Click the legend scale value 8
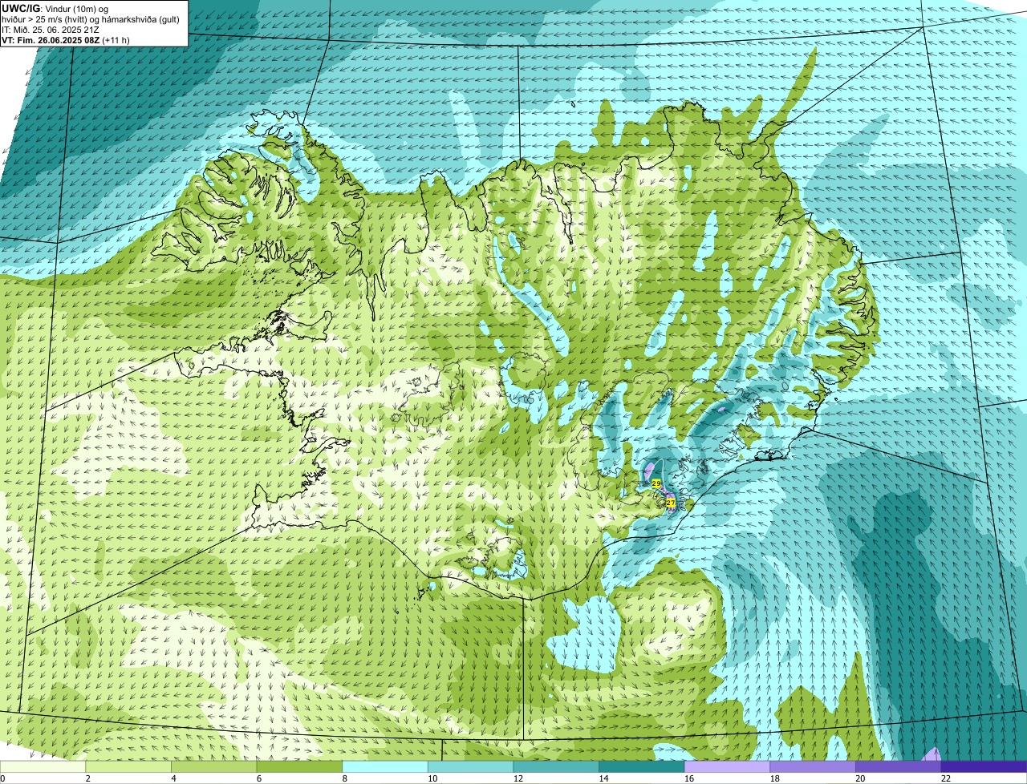This screenshot has width=1027, height=784. (343, 778)
